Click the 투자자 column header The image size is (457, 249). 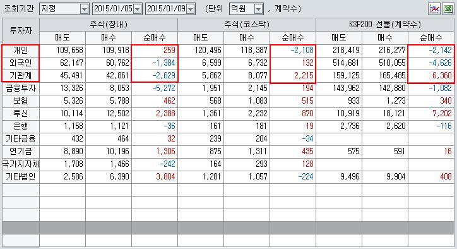pos(21,30)
